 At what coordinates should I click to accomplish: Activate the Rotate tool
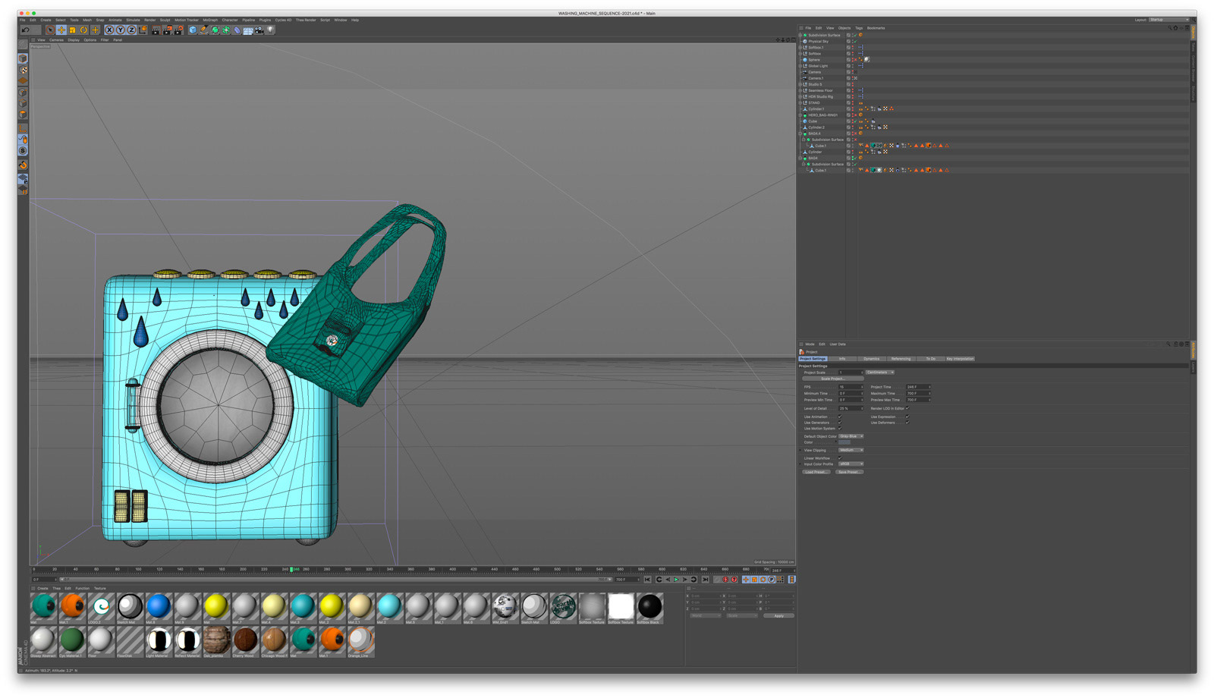click(83, 30)
